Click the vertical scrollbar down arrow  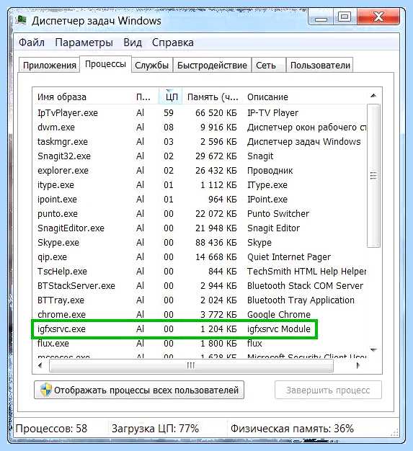coord(373,349)
